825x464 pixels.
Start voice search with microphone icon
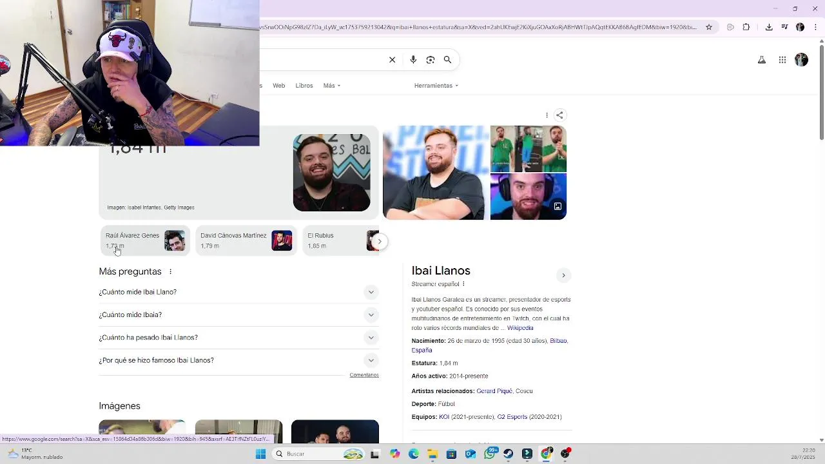tap(413, 60)
